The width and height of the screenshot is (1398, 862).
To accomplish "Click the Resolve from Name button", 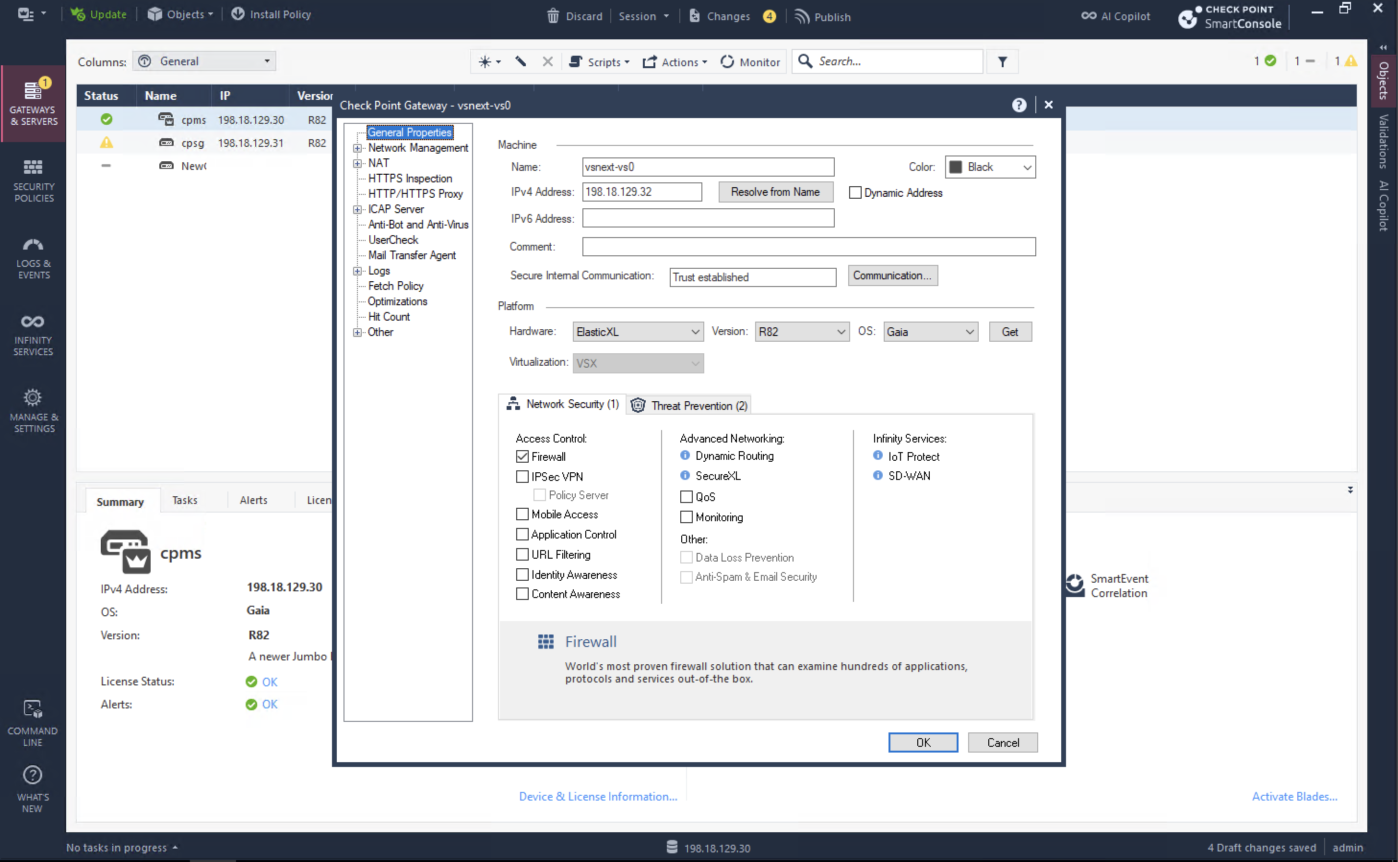I will [x=775, y=192].
